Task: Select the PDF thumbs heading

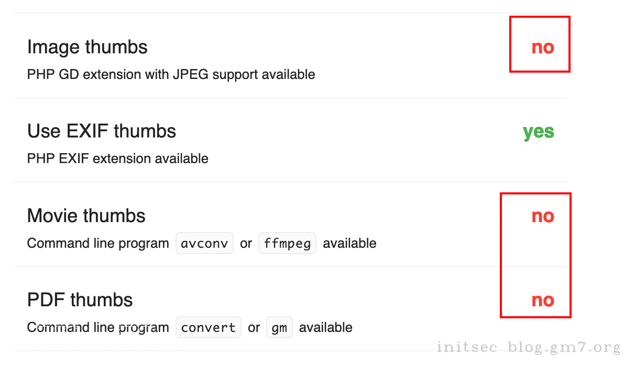Action: [80, 300]
